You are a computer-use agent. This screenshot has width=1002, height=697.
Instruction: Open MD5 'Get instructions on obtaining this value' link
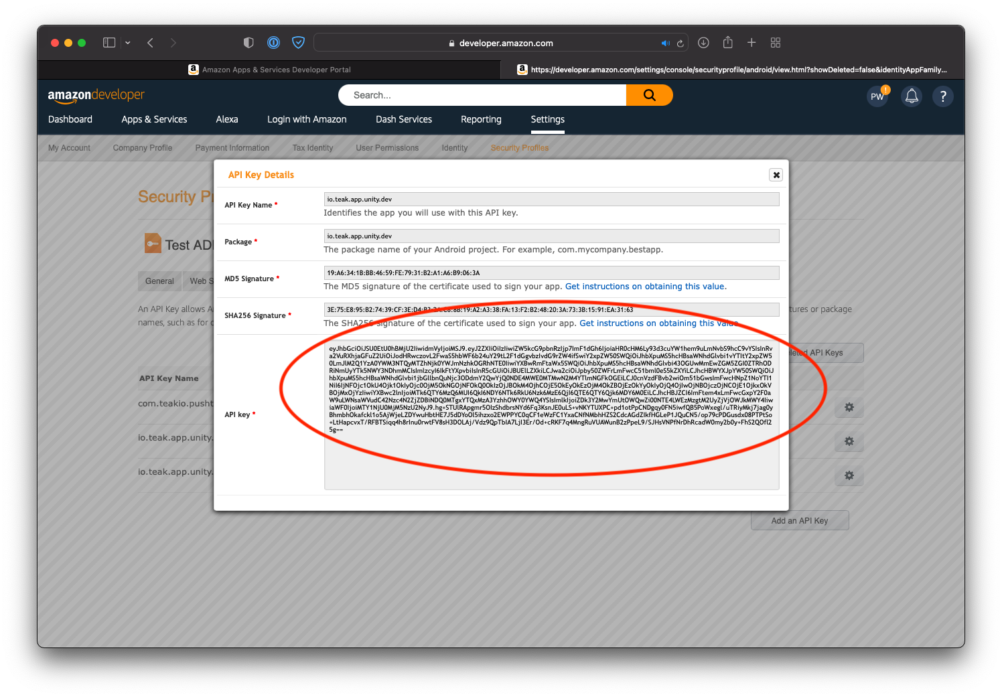pyautogui.click(x=646, y=287)
